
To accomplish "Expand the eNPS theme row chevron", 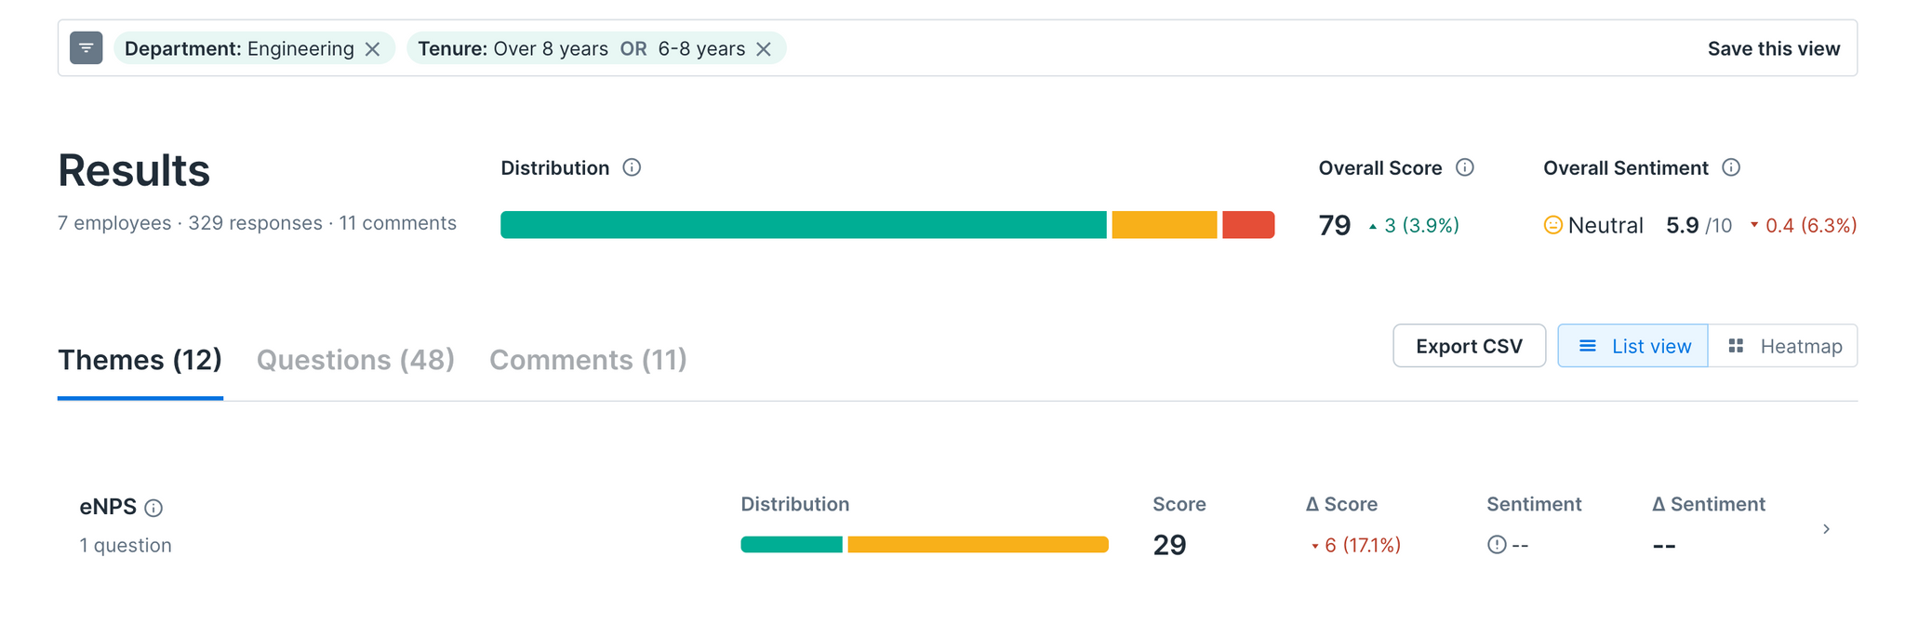I will 1826,529.
